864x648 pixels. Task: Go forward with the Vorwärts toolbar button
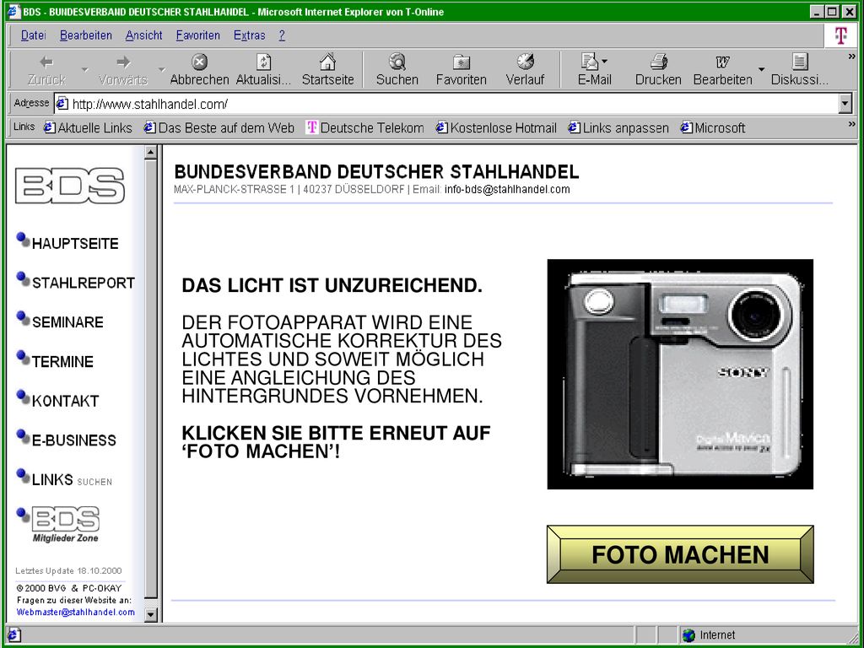coord(123,69)
